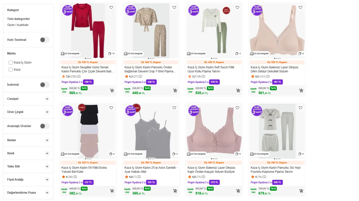
Task: Expand the Cinsiyet filter
Action: (x=47, y=99)
